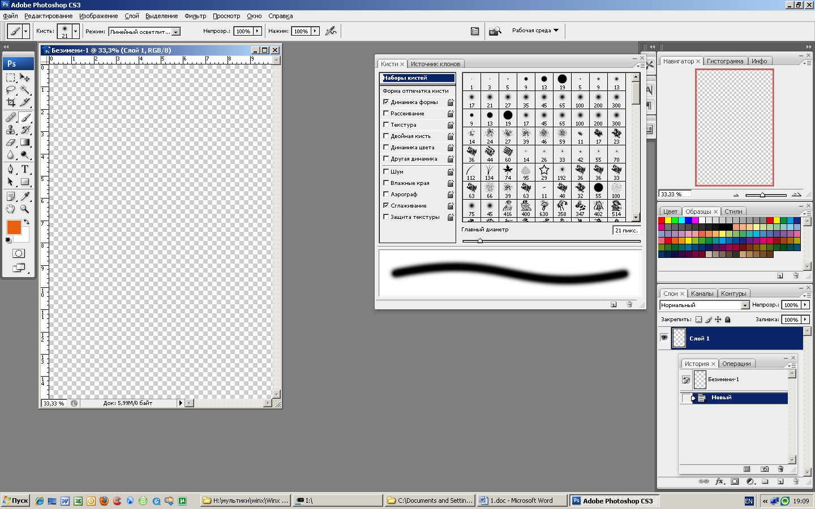Select the Brush tool in toolbox
Viewport: 815px width, 509px height.
click(25, 118)
